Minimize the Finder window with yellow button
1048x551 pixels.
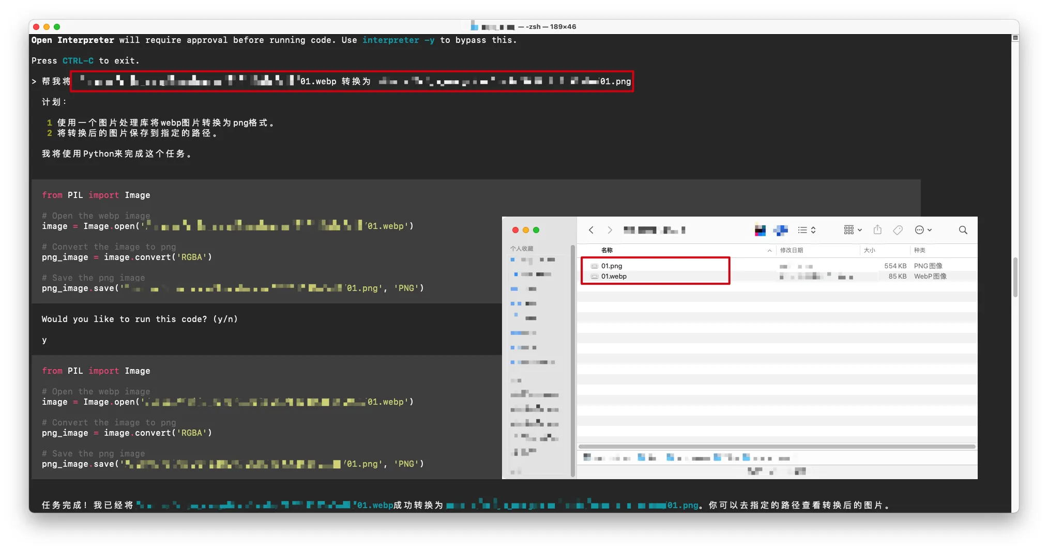pyautogui.click(x=526, y=230)
